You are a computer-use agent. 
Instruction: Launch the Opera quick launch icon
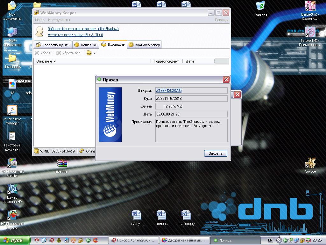(52, 241)
